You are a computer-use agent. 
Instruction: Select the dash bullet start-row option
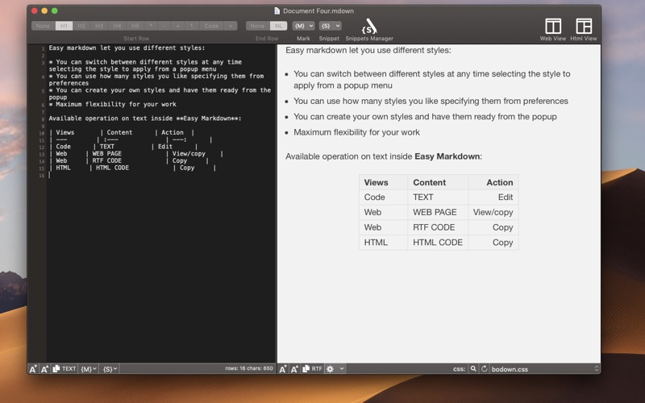click(164, 26)
